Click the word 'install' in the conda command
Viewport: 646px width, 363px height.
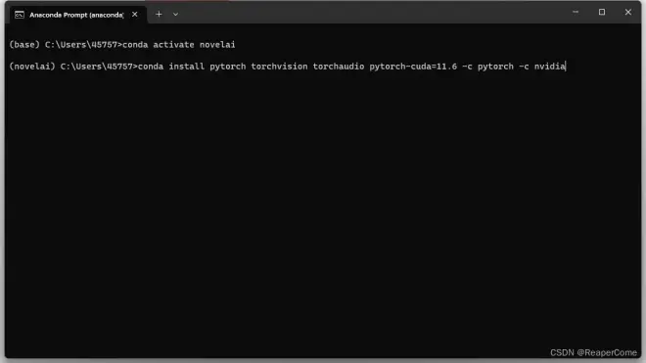[187, 67]
